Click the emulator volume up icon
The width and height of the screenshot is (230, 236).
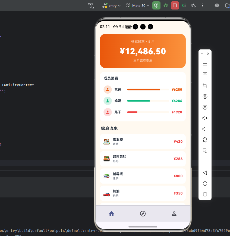[x=205, y=118]
